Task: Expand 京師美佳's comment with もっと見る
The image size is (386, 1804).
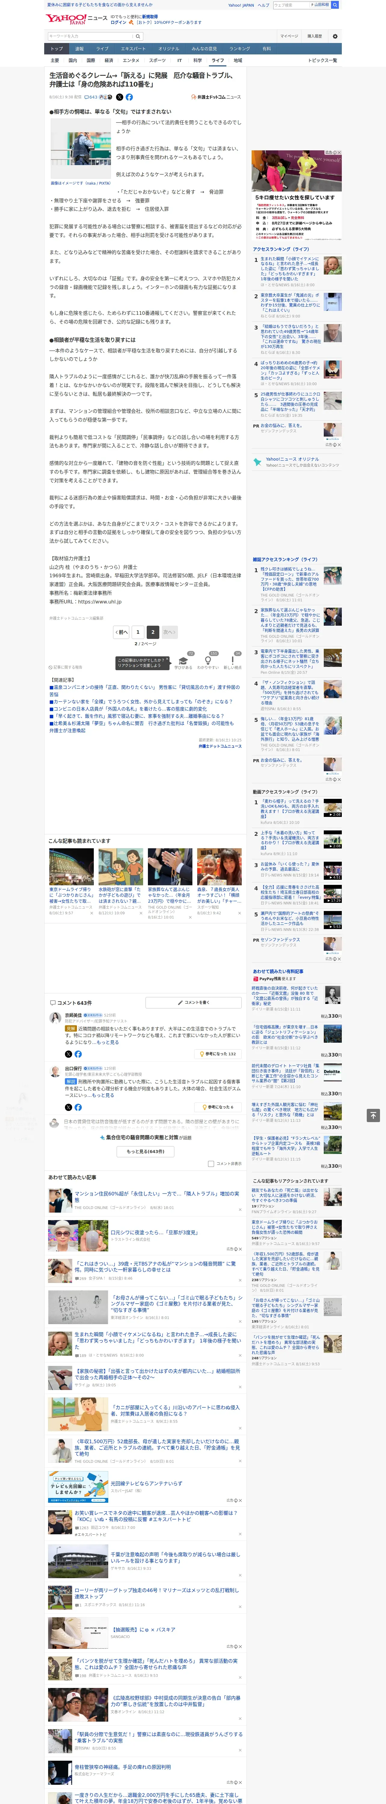Action: pos(108,1042)
